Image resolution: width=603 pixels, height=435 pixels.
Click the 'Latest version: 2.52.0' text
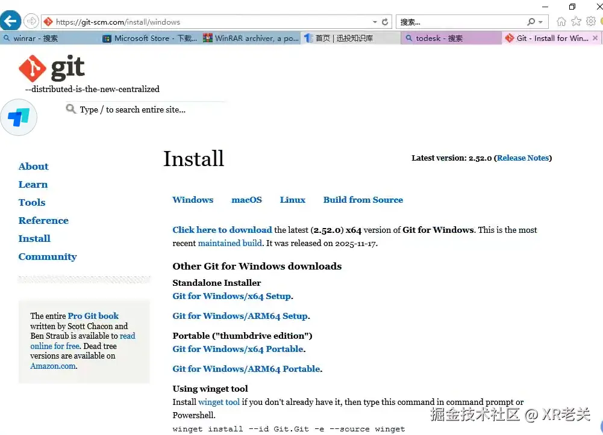tap(451, 158)
